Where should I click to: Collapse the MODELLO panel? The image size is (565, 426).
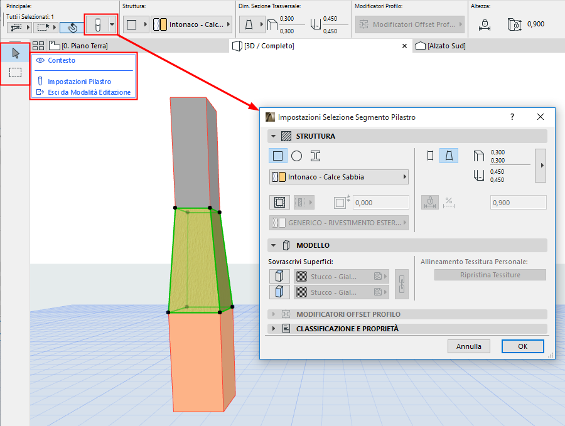[x=274, y=245]
